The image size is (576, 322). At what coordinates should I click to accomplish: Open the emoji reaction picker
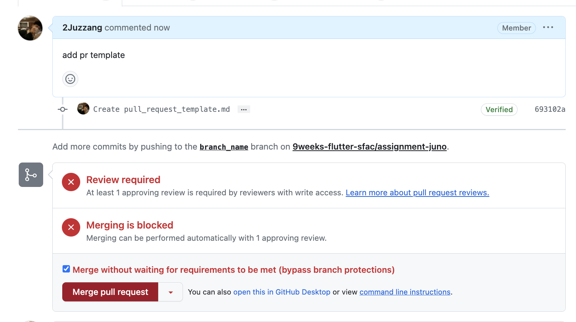coord(70,79)
